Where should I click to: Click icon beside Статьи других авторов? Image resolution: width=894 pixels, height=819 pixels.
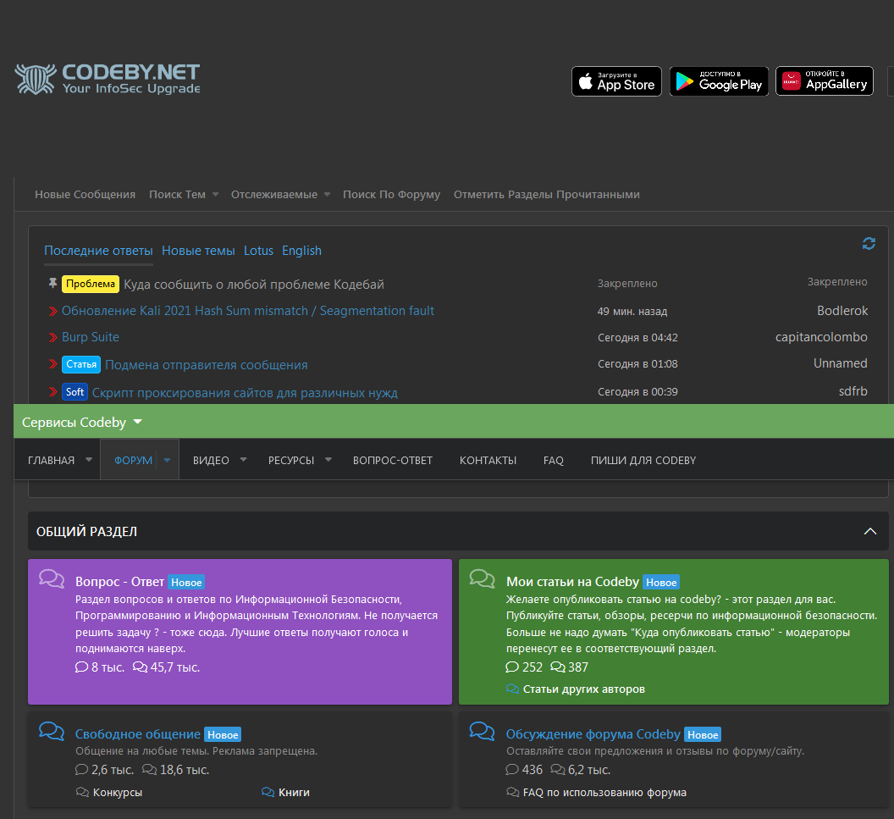(512, 689)
